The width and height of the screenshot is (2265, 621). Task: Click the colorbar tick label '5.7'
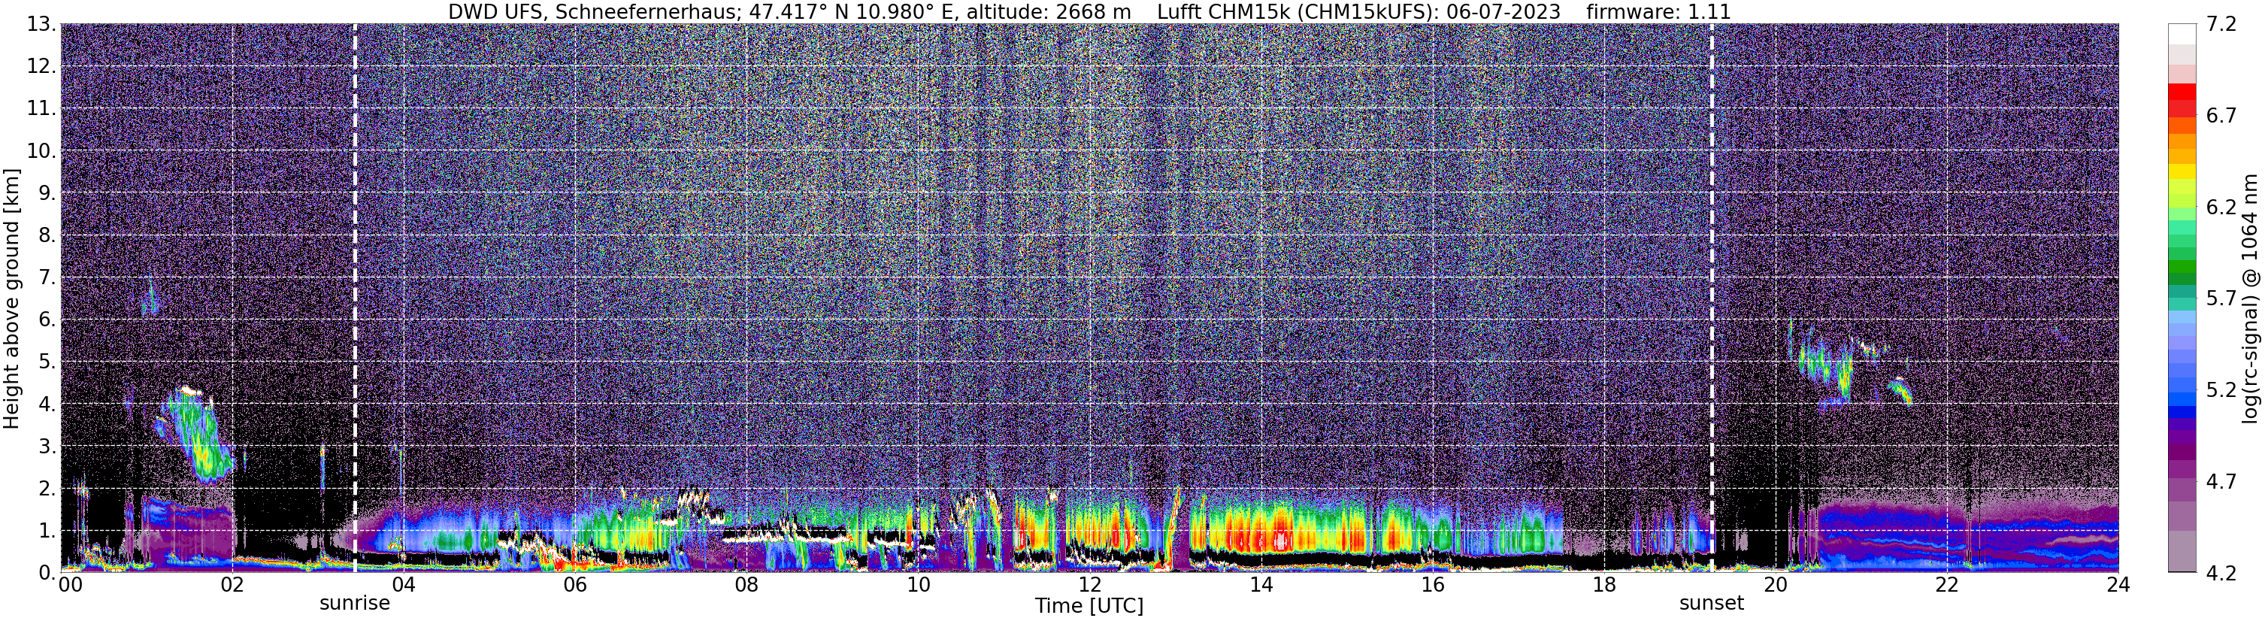click(x=2221, y=299)
